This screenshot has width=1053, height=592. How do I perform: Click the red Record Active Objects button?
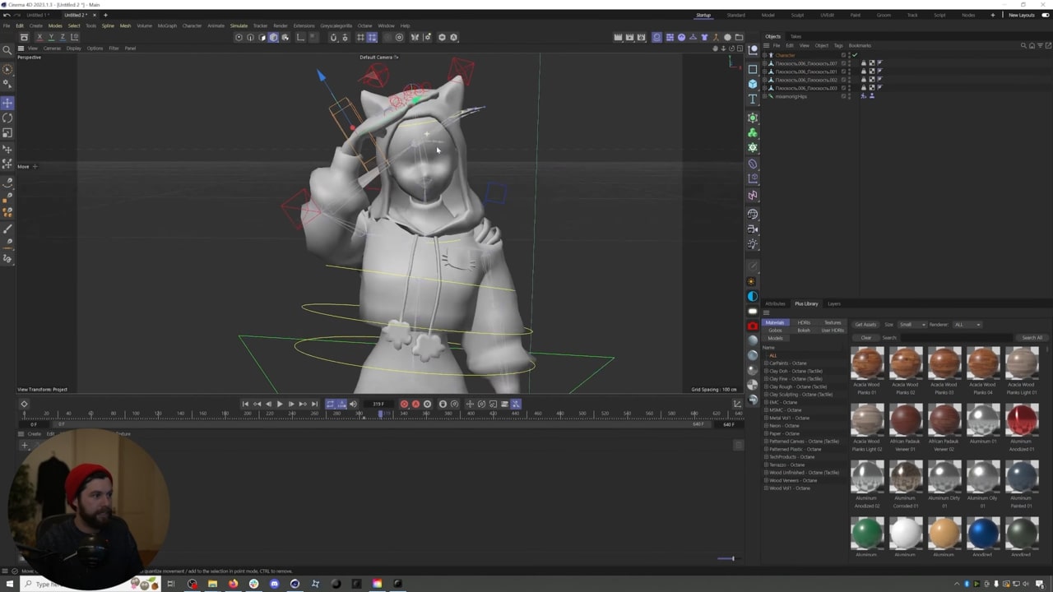point(404,404)
